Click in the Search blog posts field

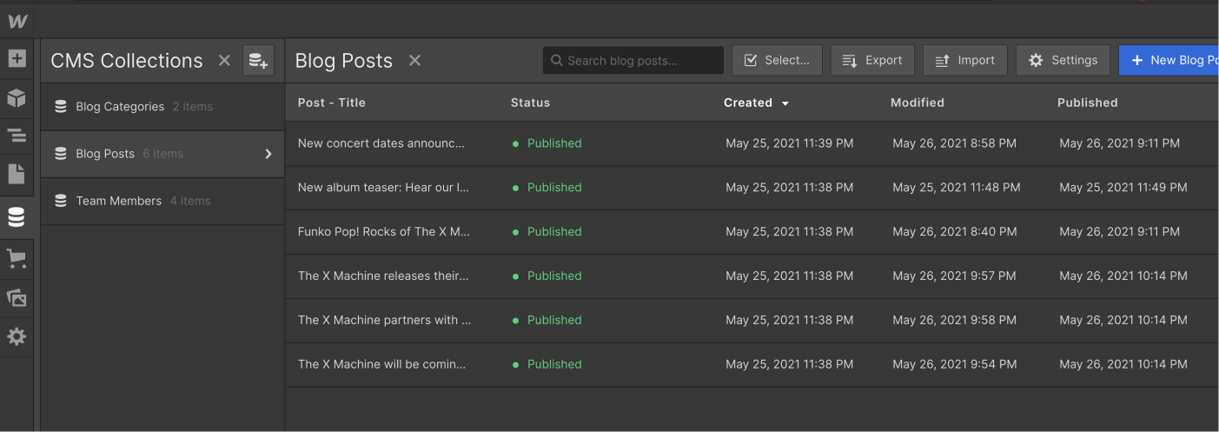point(639,60)
